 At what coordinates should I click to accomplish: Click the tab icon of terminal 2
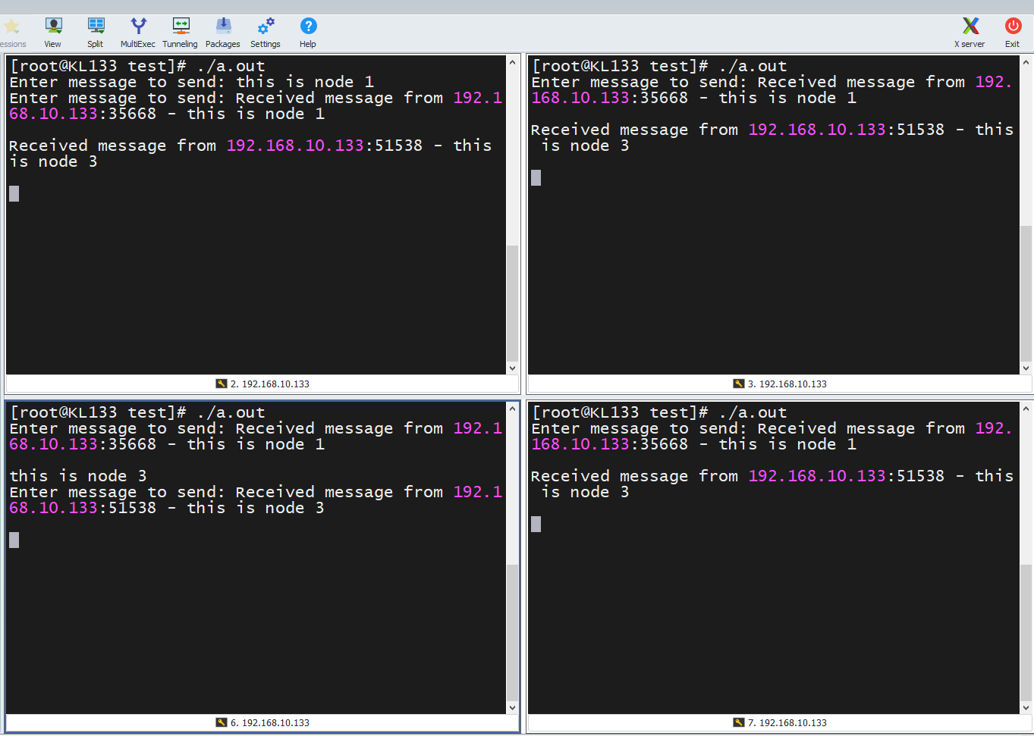pyautogui.click(x=222, y=384)
